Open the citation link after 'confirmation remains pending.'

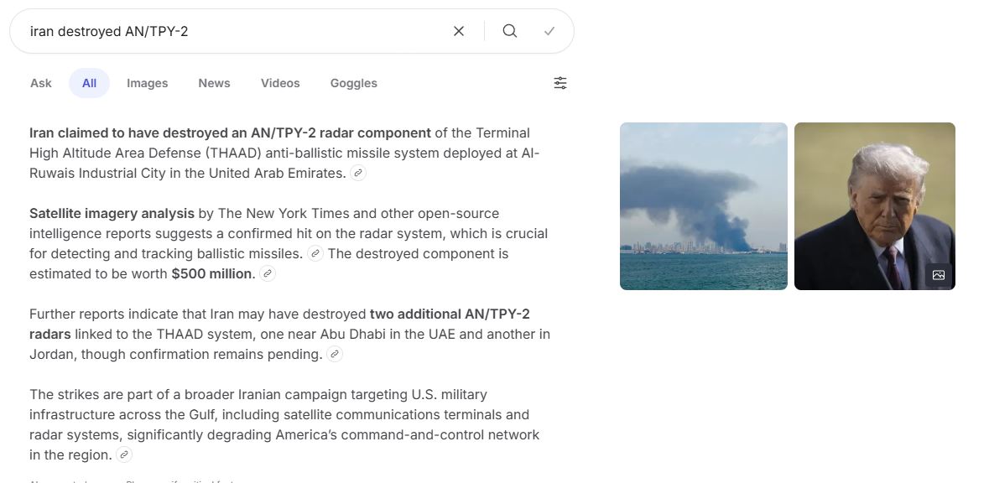coord(335,355)
